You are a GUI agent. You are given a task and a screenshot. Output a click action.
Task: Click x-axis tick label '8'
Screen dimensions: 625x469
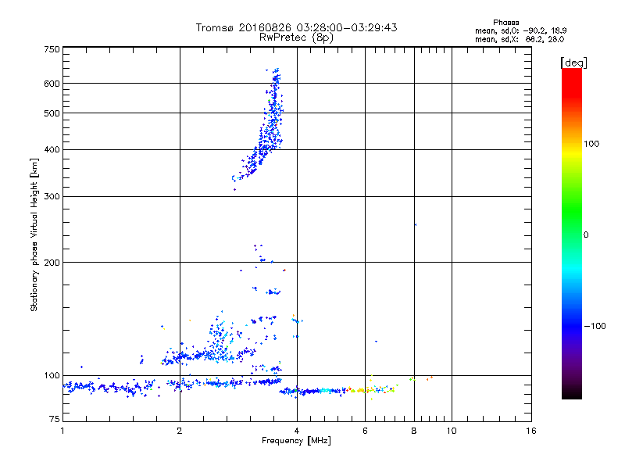414,431
